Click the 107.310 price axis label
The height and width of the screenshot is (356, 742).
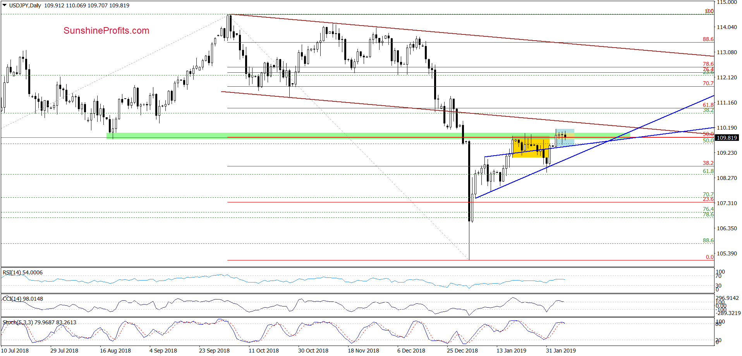pos(727,203)
